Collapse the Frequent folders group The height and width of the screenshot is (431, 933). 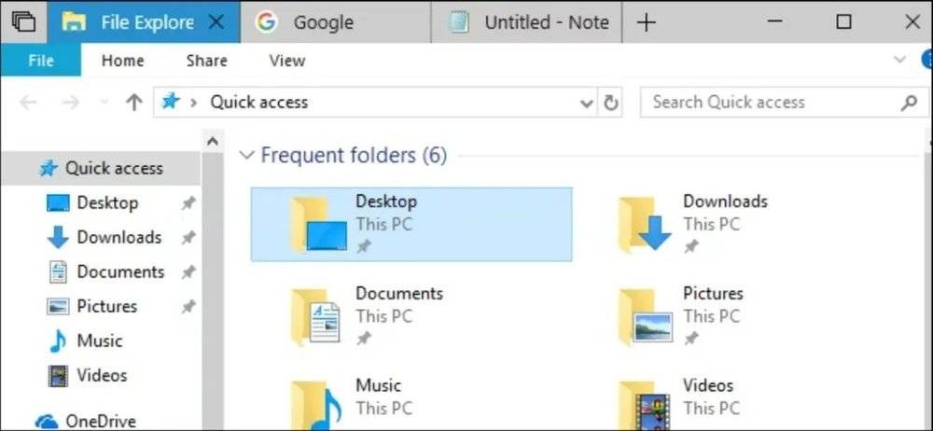[245, 156]
